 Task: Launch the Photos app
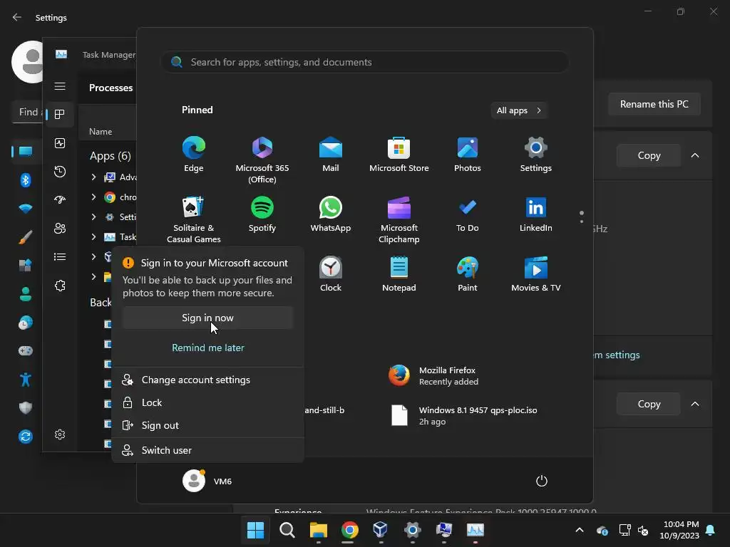(468, 155)
